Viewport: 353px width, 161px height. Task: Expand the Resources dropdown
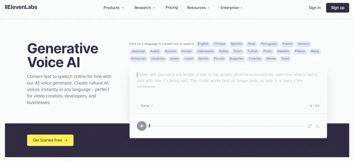click(x=199, y=8)
